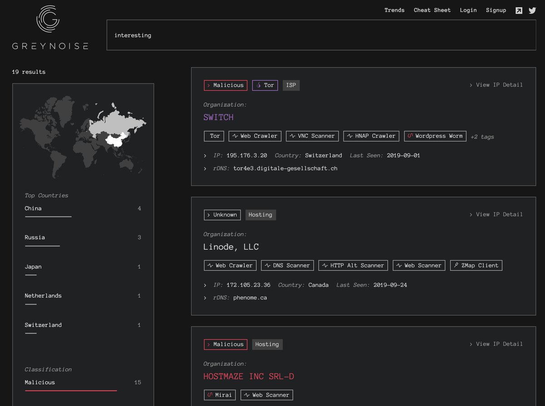Select the HNAP Crawler tag
545x406 pixels.
(372, 136)
